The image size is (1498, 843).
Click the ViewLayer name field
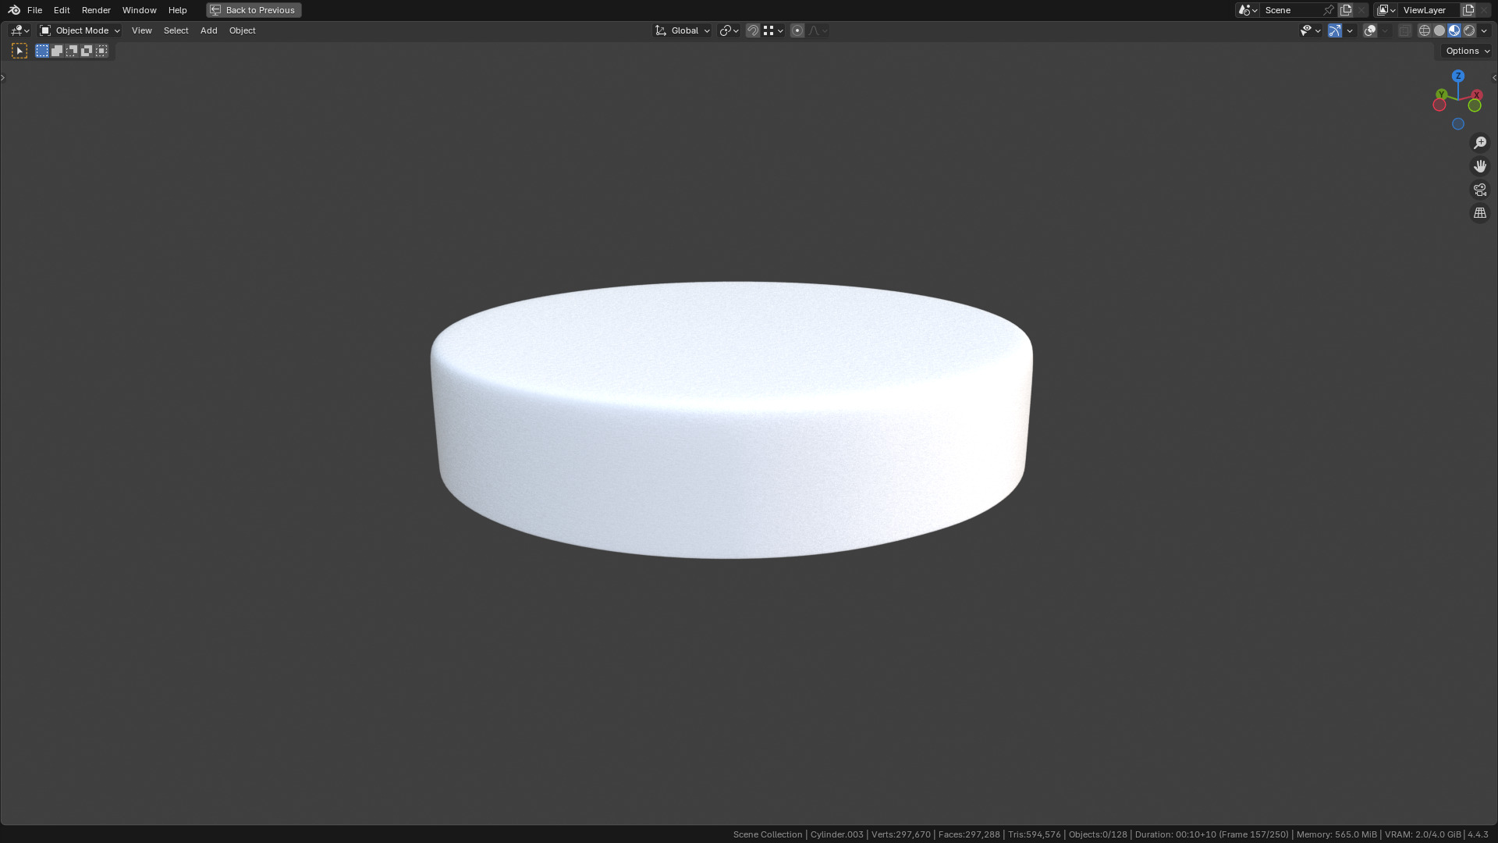pos(1429,10)
